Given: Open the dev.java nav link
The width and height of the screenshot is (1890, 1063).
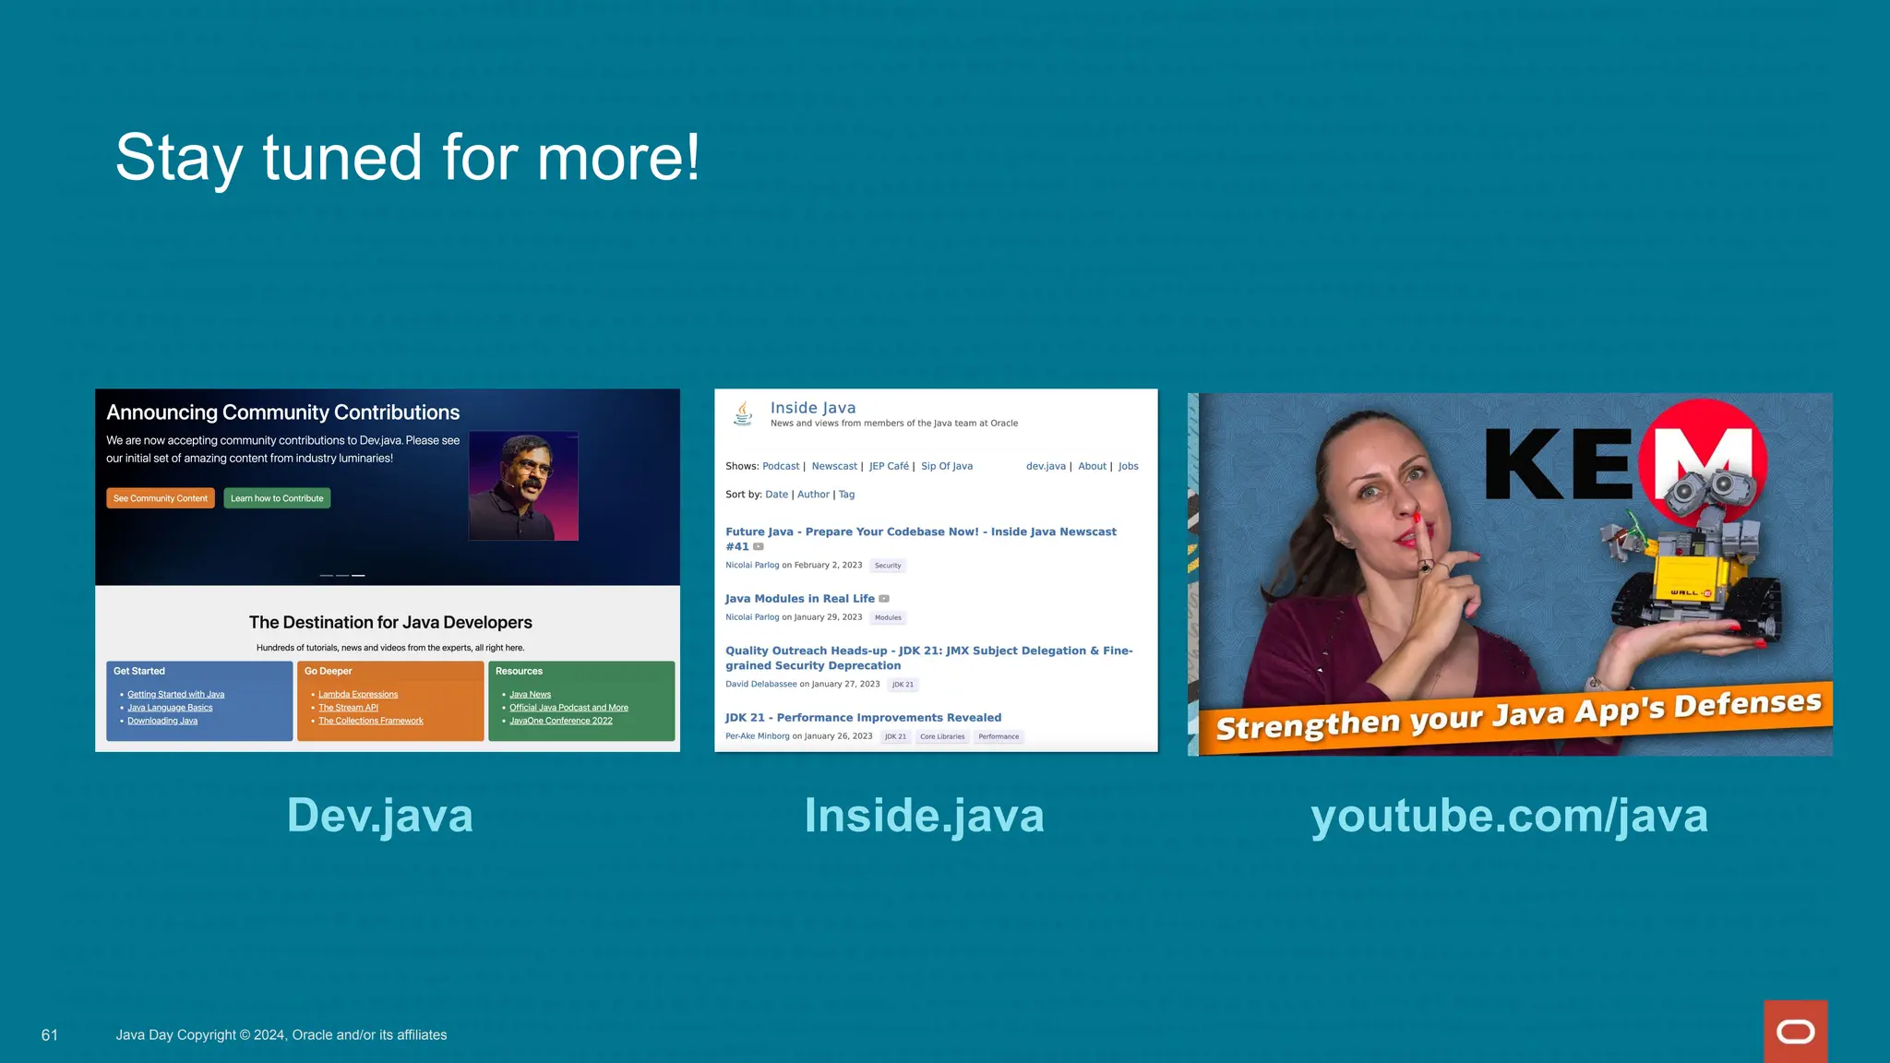Looking at the screenshot, I should [x=1046, y=466].
